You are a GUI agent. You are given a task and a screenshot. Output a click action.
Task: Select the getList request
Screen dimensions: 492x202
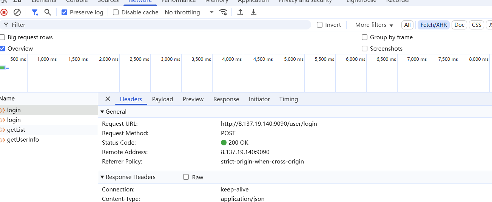click(x=49, y=130)
